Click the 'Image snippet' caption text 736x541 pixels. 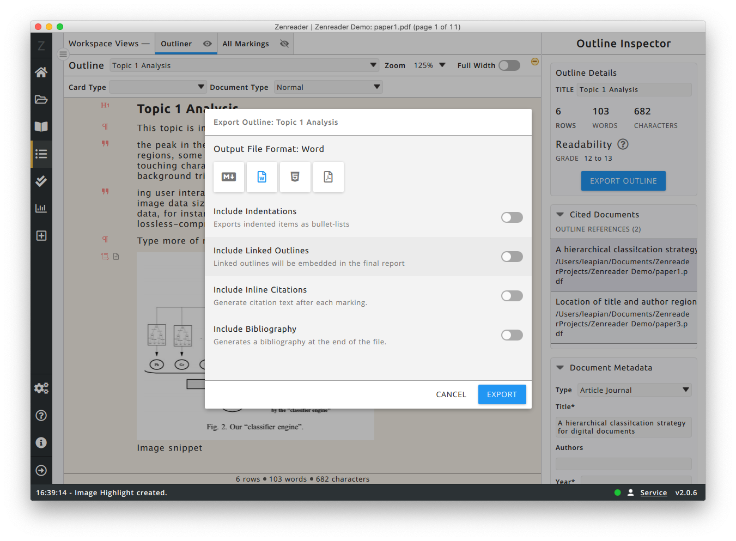pyautogui.click(x=169, y=448)
